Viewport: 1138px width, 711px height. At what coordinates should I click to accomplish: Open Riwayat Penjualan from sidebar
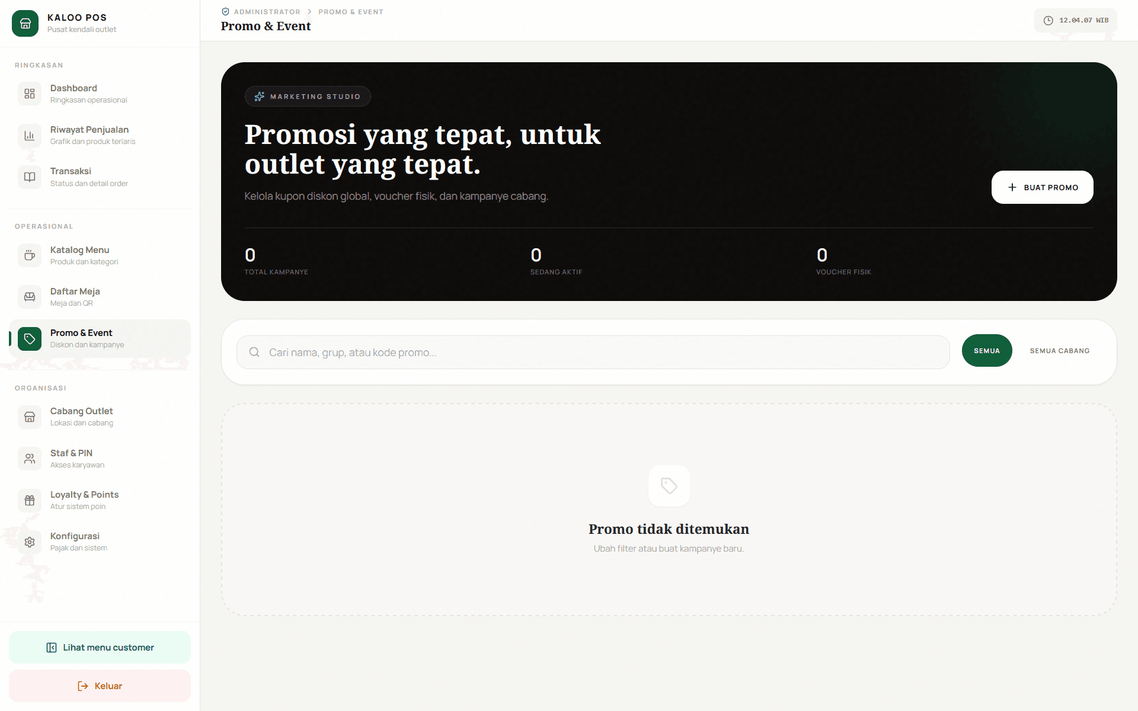tap(100, 135)
